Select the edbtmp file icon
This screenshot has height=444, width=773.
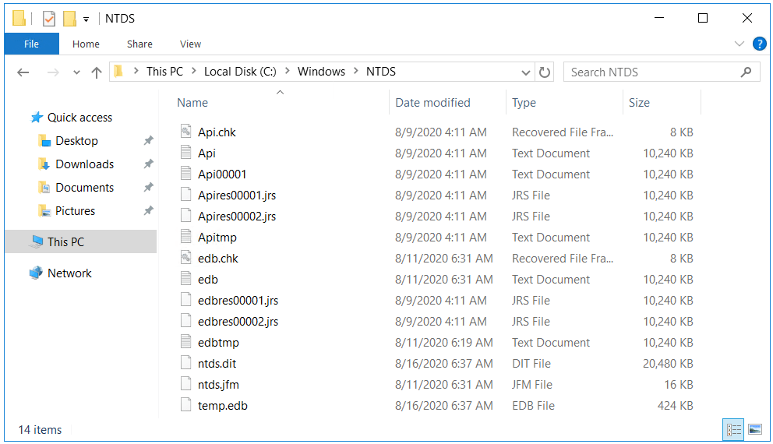[x=186, y=342]
